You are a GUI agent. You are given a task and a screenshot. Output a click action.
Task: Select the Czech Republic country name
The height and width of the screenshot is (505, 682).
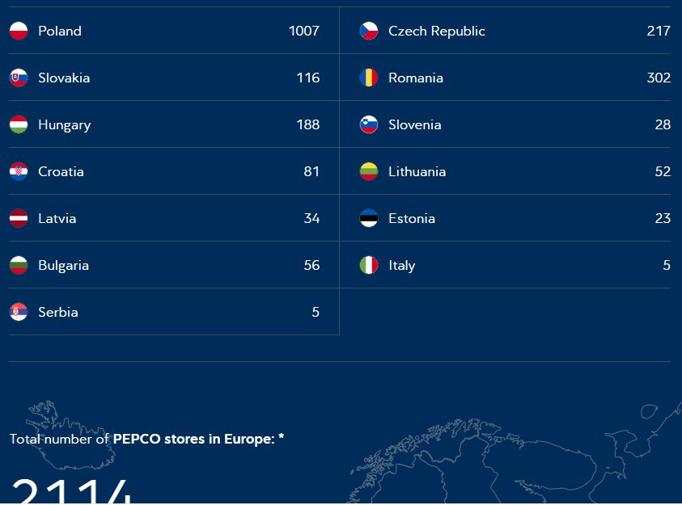[x=437, y=32]
